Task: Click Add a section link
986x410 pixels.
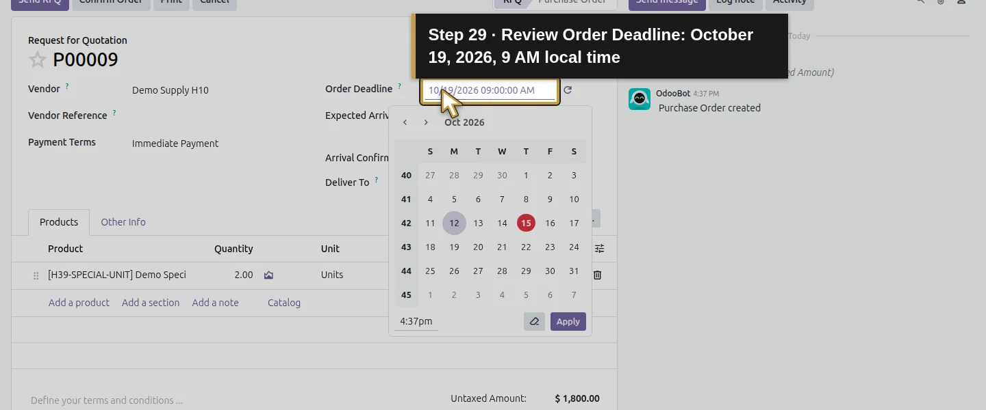Action: (151, 303)
